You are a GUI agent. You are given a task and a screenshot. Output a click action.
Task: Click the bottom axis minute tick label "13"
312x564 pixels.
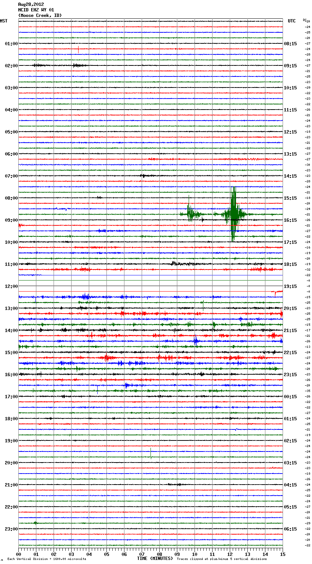247,554
